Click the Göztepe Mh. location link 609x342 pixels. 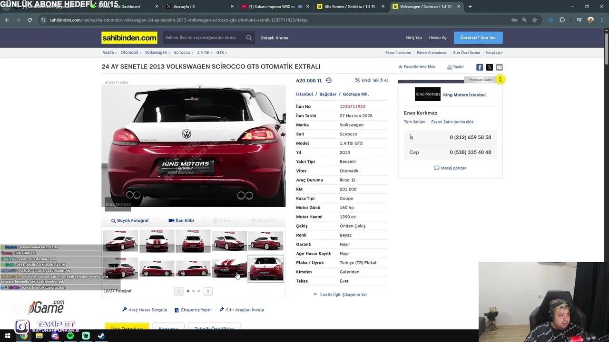(x=356, y=94)
